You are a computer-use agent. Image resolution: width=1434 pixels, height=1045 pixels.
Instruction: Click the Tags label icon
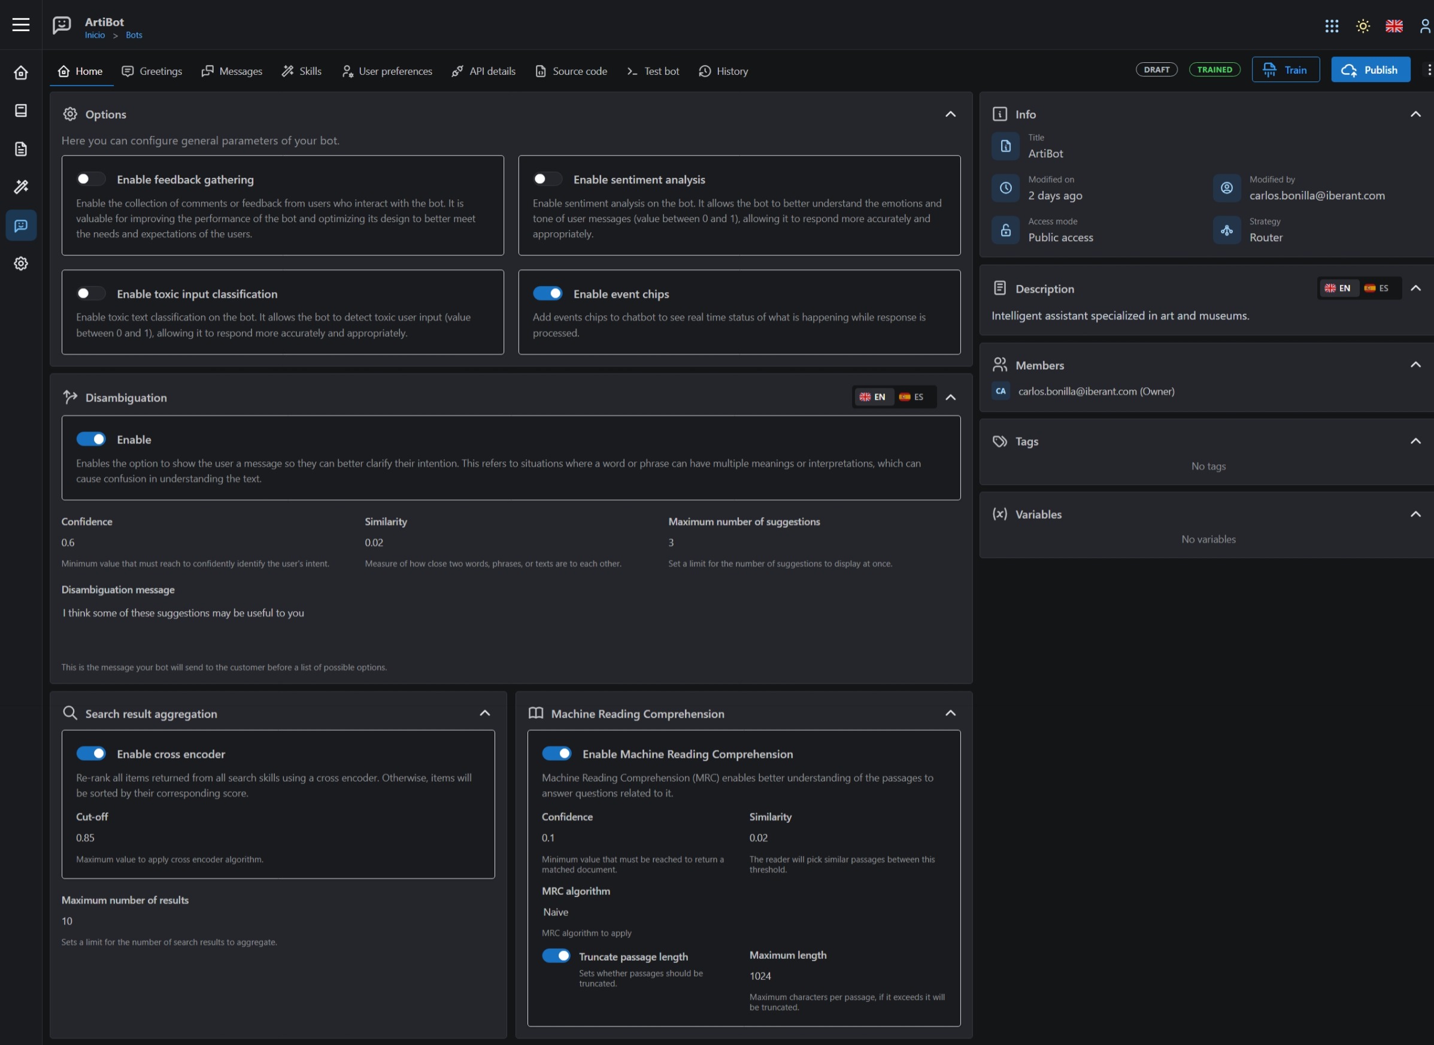click(999, 441)
